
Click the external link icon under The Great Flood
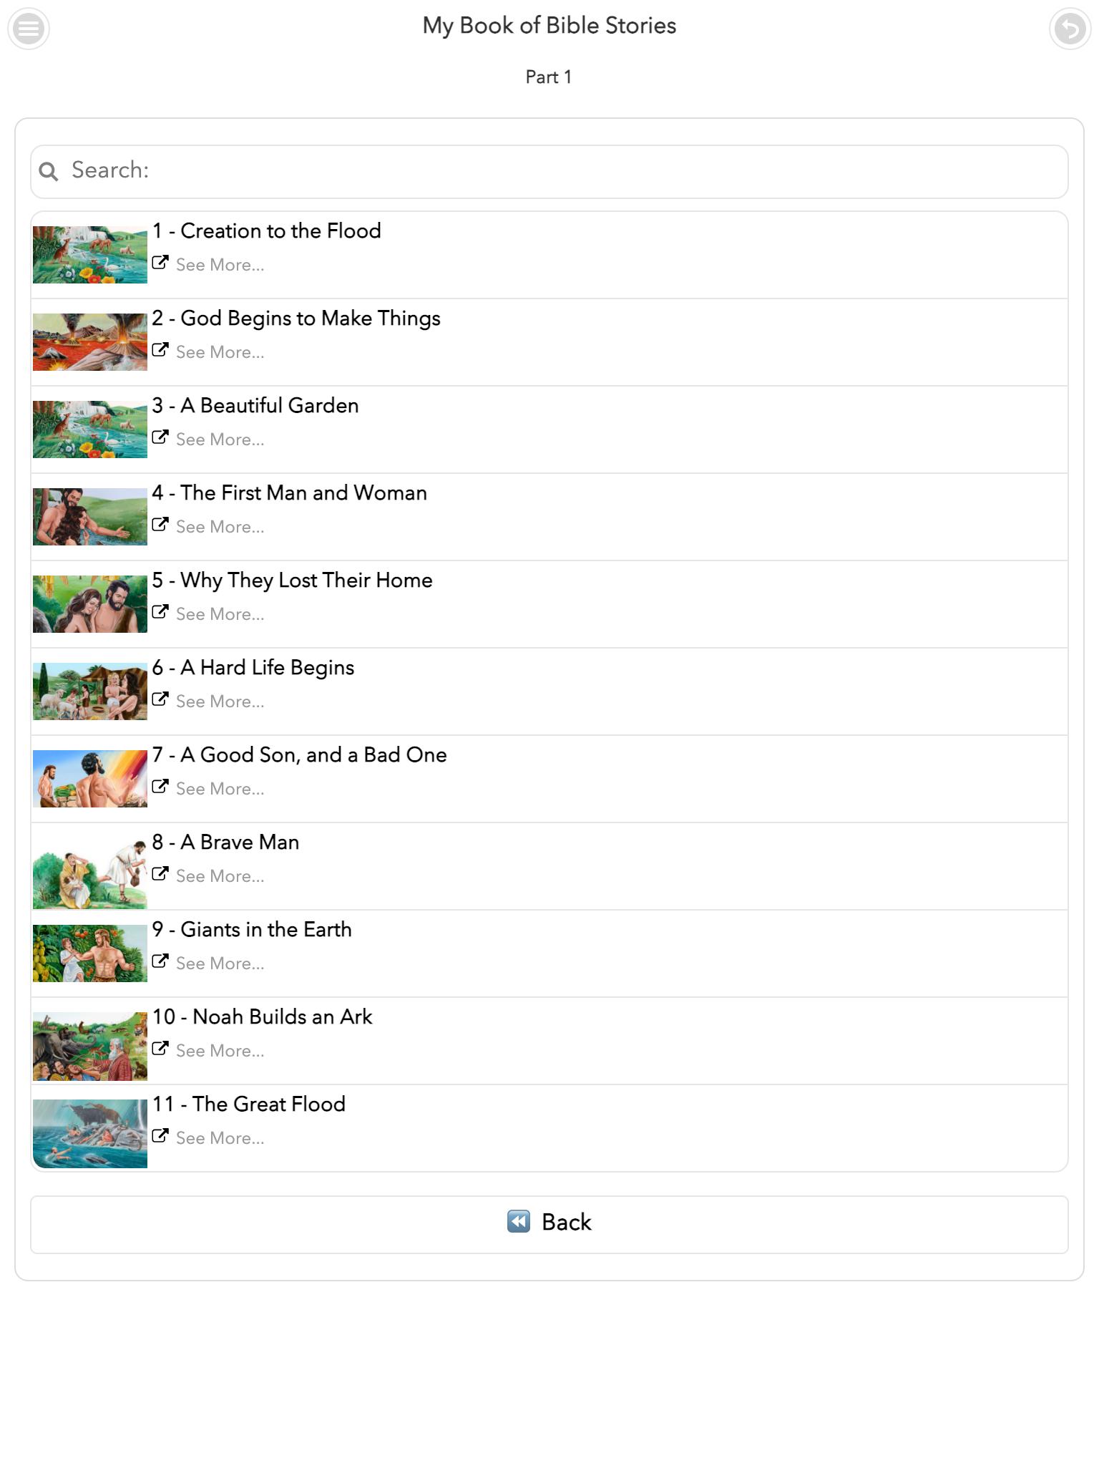point(161,1136)
